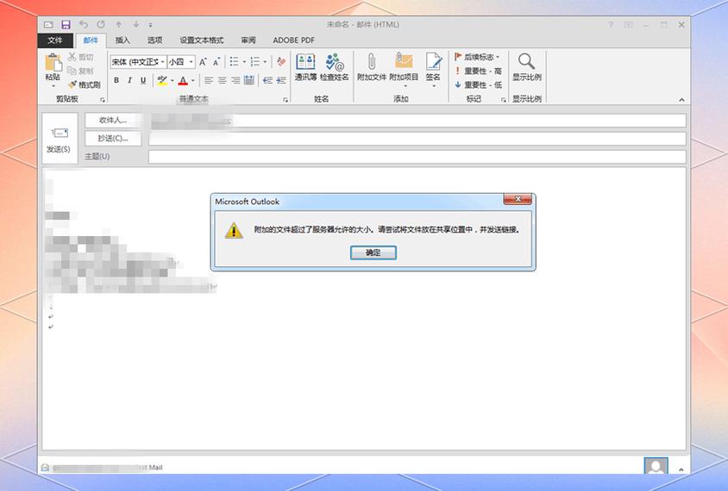Align paragraph text to the right

point(235,81)
